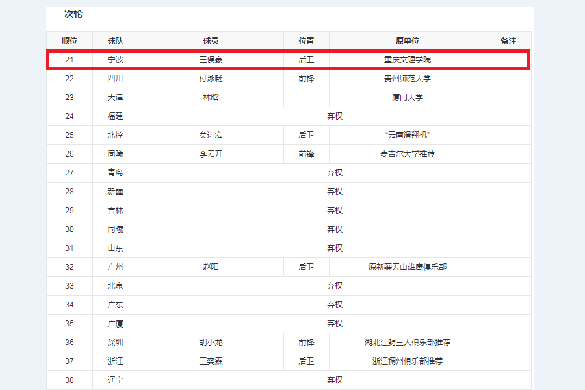585x390 pixels.
Task: Select player 赵阳 in the 广州 row
Action: pyautogui.click(x=211, y=267)
